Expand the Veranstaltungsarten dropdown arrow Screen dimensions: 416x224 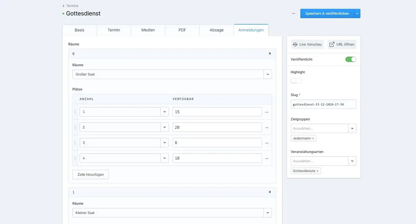click(352, 161)
